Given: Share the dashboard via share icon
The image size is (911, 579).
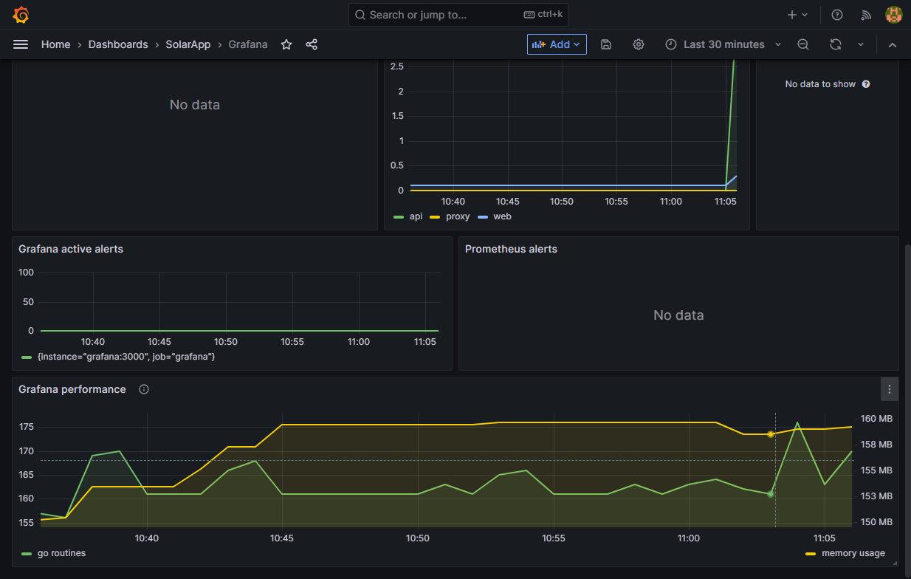Looking at the screenshot, I should pos(312,44).
